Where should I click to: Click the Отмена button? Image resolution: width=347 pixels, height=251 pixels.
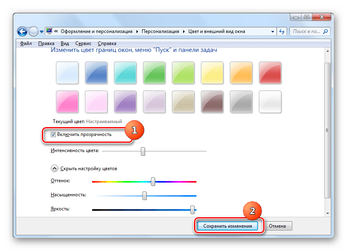(277, 226)
